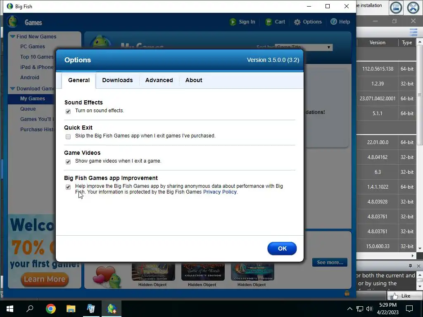Open the Windows Start menu
Screen dimensions: 423x317
[x=10, y=308]
